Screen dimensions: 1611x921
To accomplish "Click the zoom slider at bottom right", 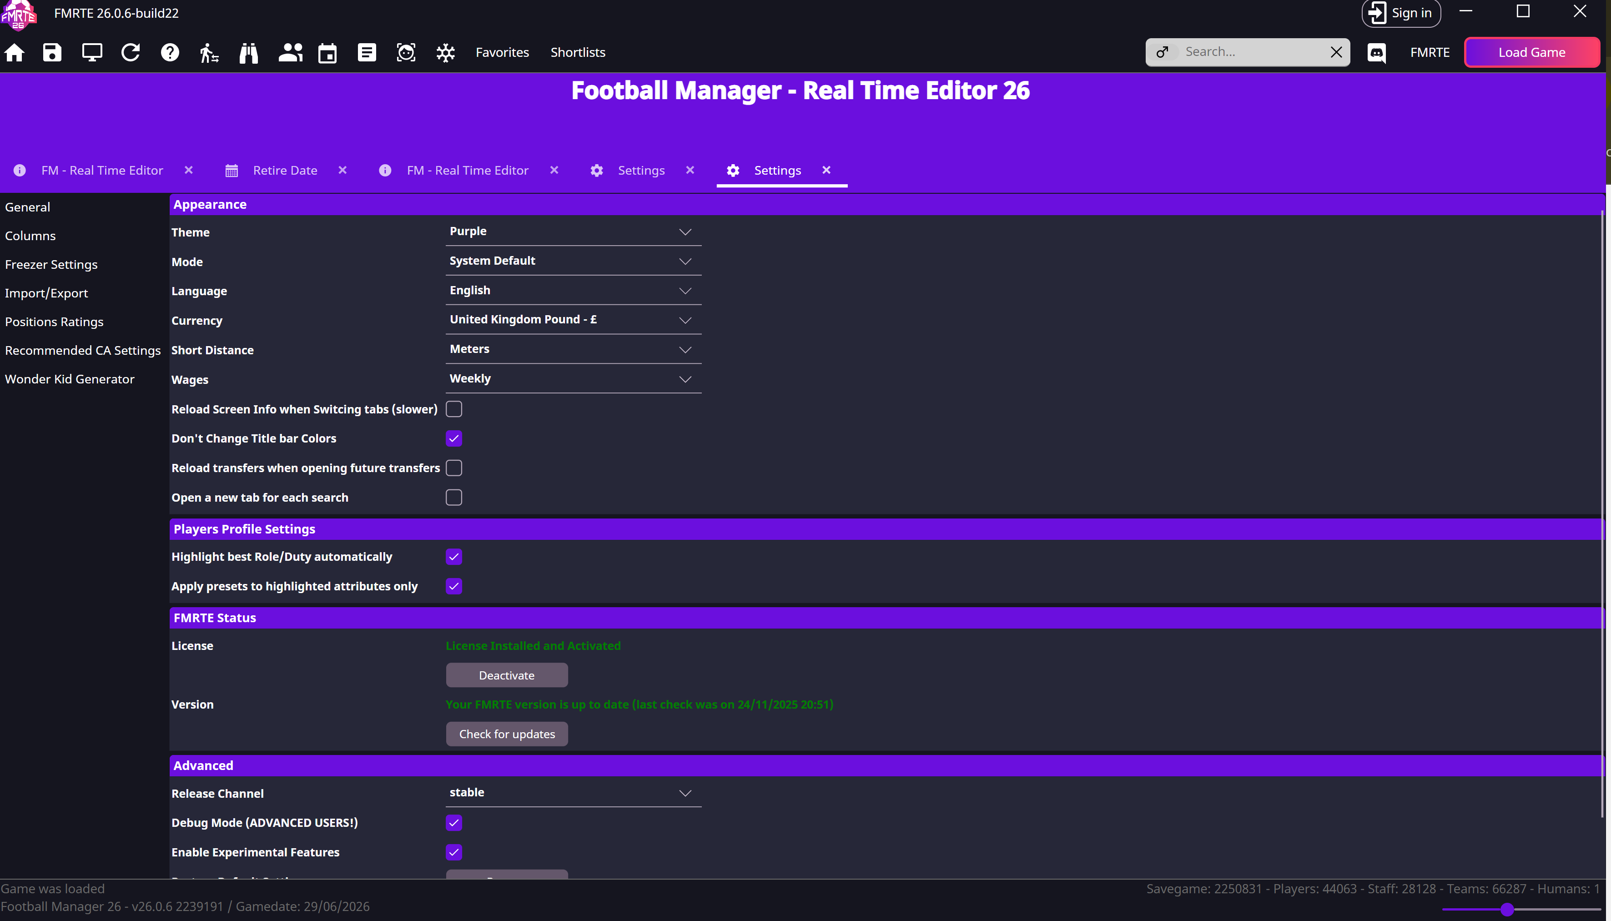I will pyautogui.click(x=1507, y=910).
